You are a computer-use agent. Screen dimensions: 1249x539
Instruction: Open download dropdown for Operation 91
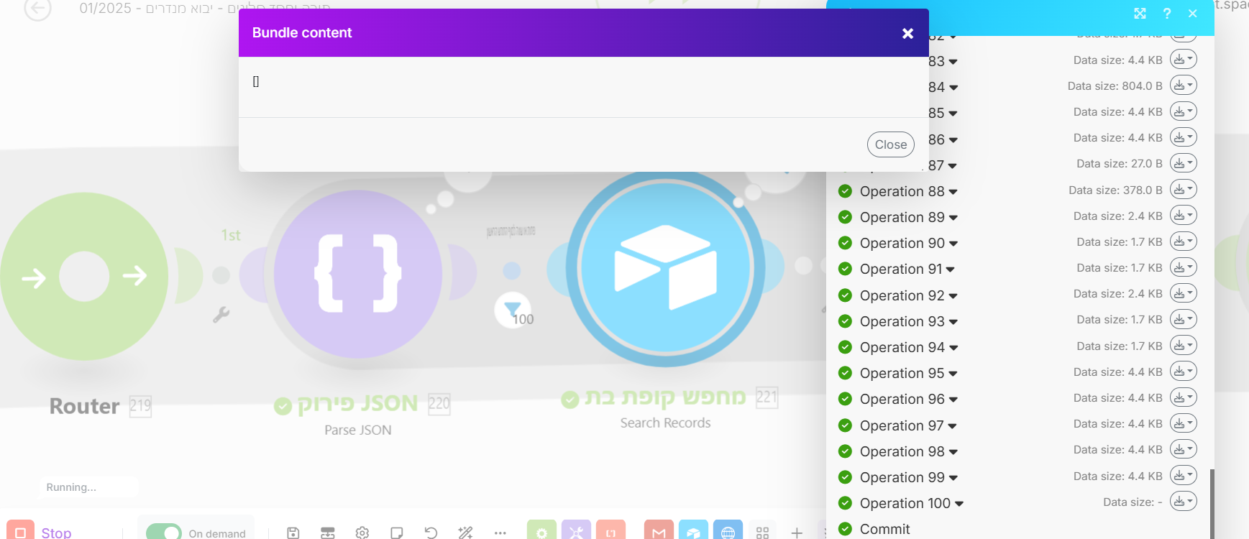[x=1184, y=267]
